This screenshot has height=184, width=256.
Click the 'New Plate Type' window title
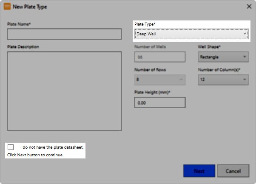click(31, 7)
